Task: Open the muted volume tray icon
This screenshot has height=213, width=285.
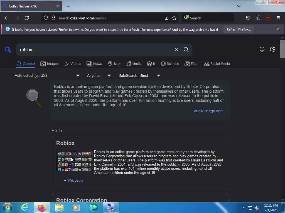Action: coord(257,208)
